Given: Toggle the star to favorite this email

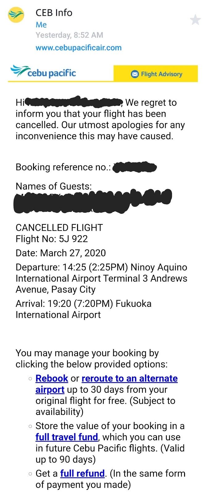Looking at the screenshot, I should pyautogui.click(x=196, y=20).
